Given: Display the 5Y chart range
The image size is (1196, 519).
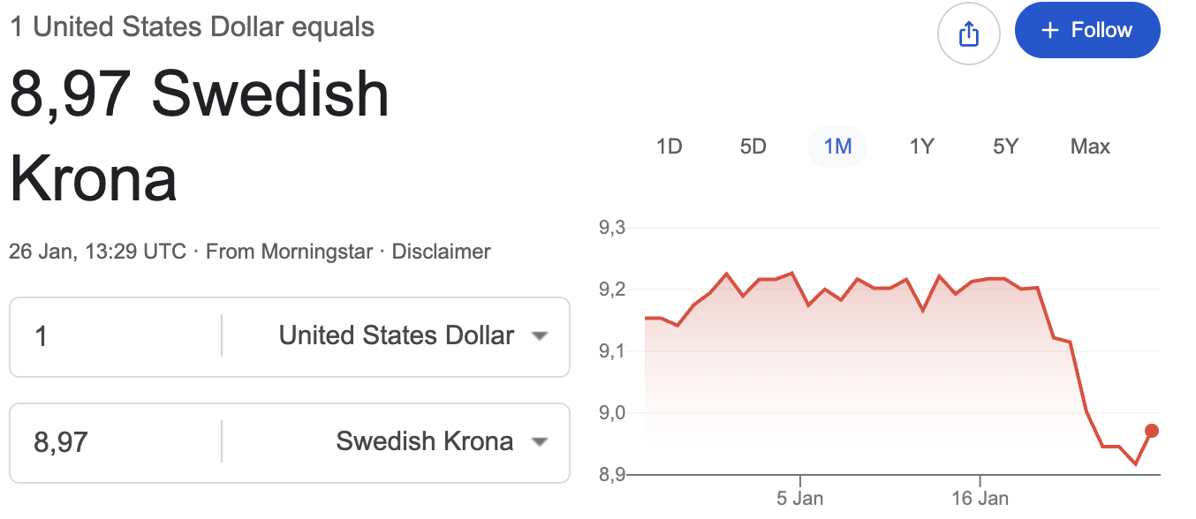Looking at the screenshot, I should point(1006,147).
